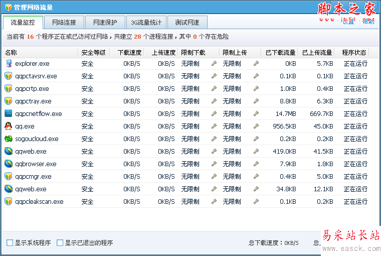Click the 14.7MB downloaded value
381x256 pixels.
pos(286,113)
